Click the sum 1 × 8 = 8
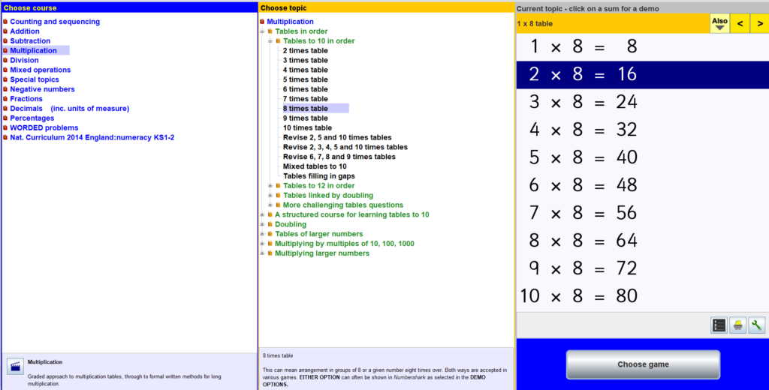This screenshot has width=769, height=390. point(643,46)
